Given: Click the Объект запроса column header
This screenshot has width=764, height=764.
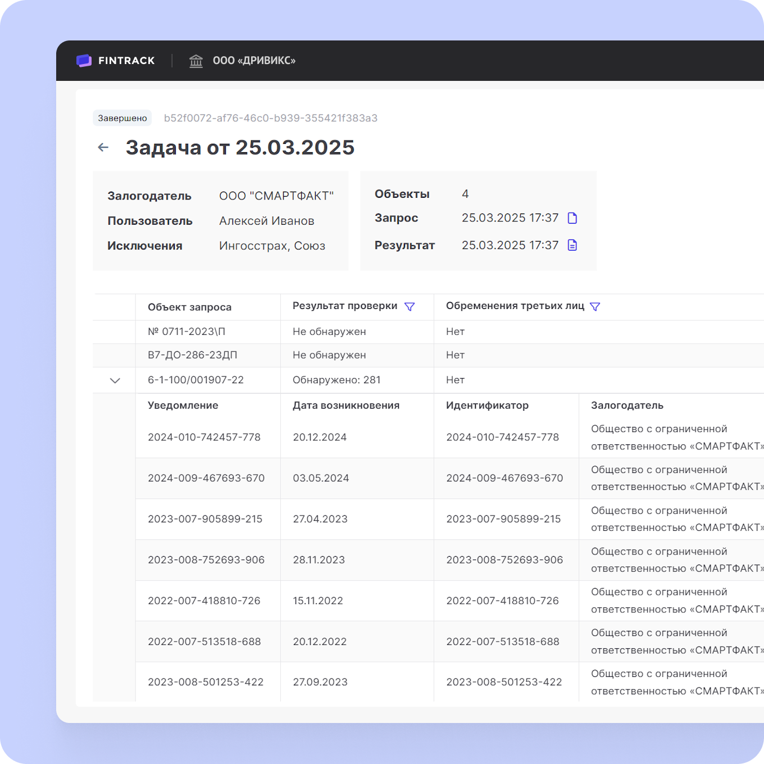Looking at the screenshot, I should click(189, 307).
